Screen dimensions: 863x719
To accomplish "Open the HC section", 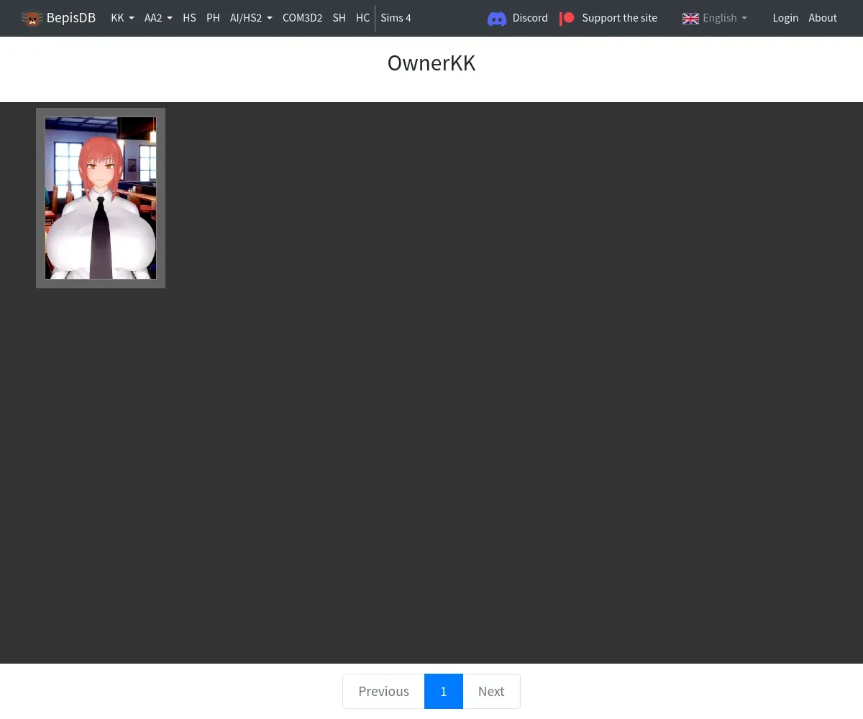I will point(362,18).
